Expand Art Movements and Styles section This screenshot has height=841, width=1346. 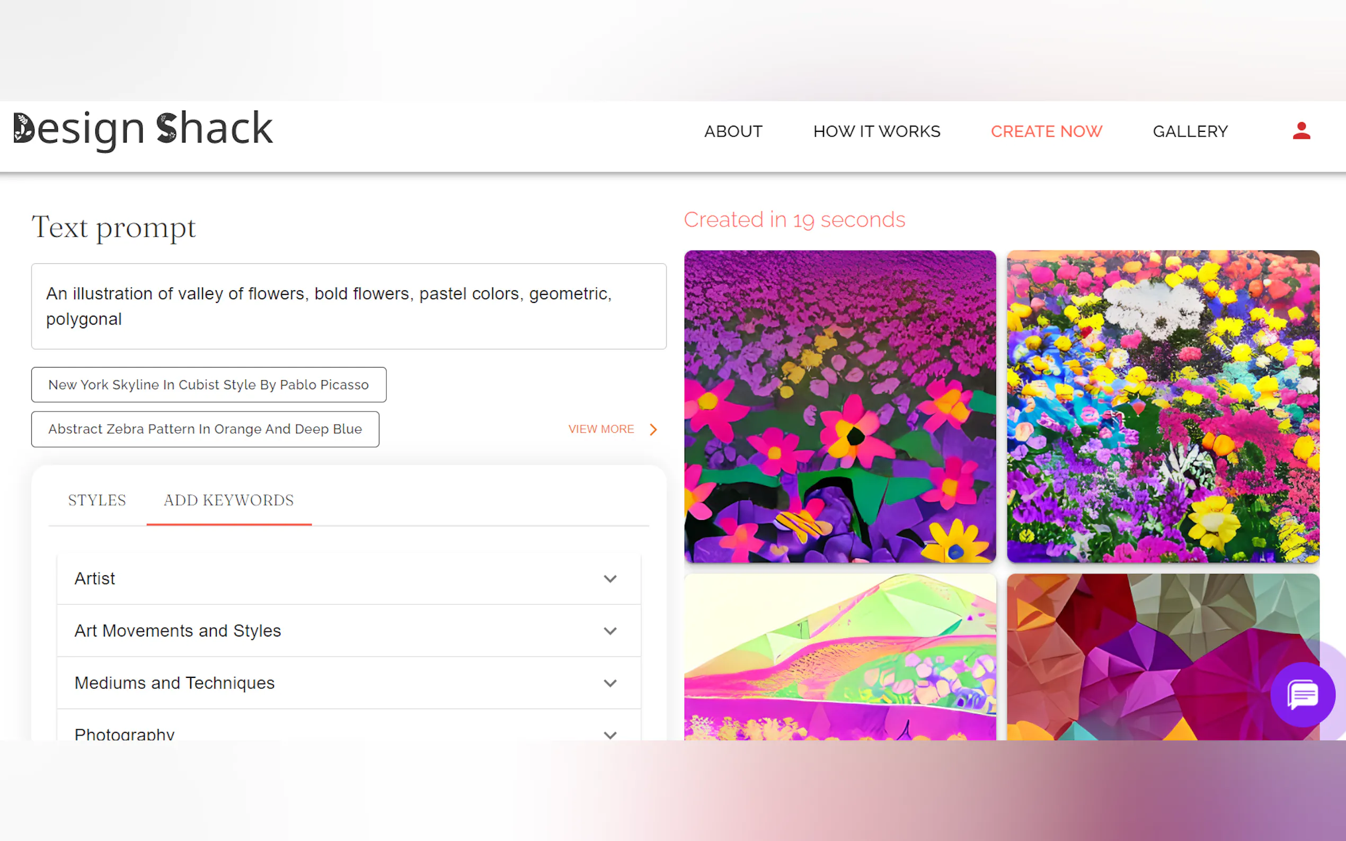click(349, 631)
